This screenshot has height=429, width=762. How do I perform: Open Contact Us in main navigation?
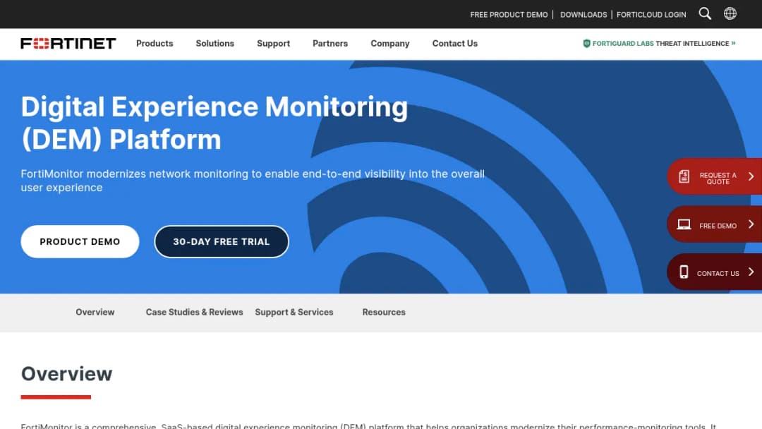455,43
